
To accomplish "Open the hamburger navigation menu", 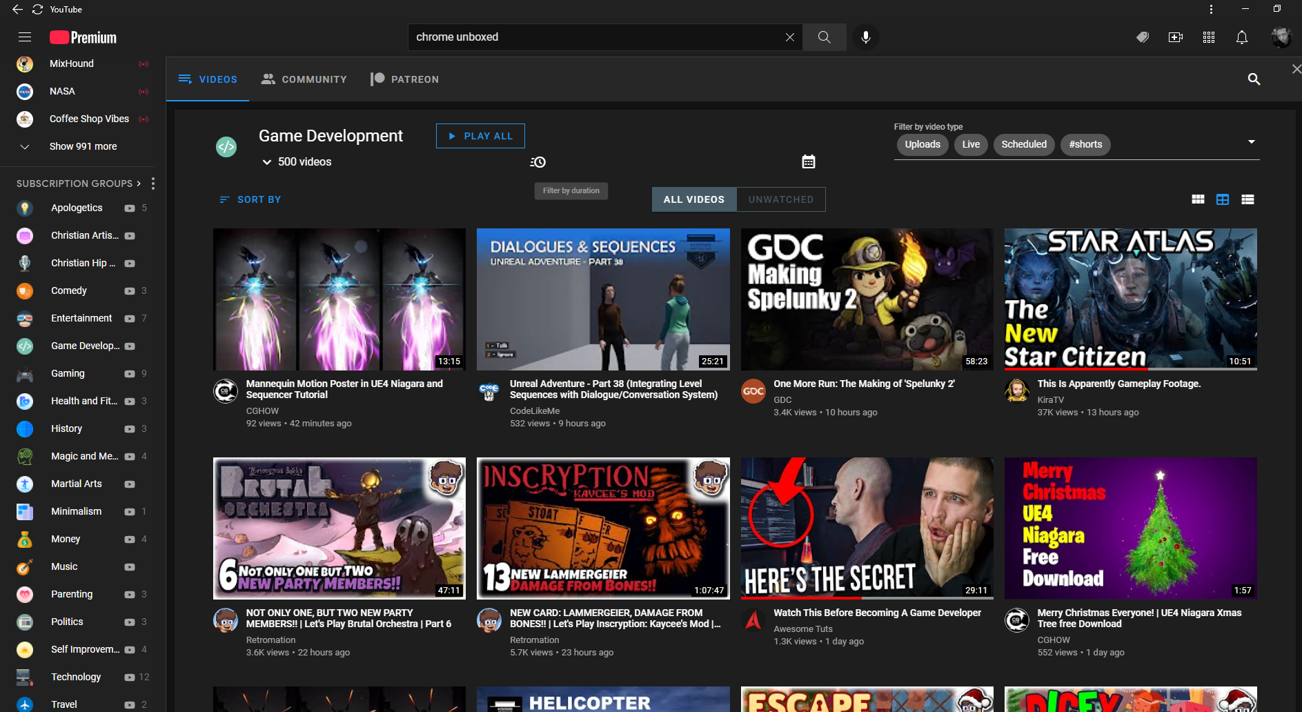I will (x=24, y=37).
